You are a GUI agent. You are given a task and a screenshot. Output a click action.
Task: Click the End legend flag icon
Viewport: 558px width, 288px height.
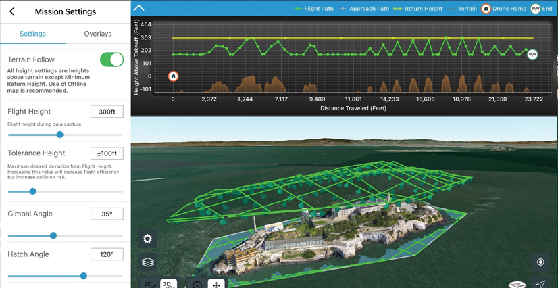[535, 9]
